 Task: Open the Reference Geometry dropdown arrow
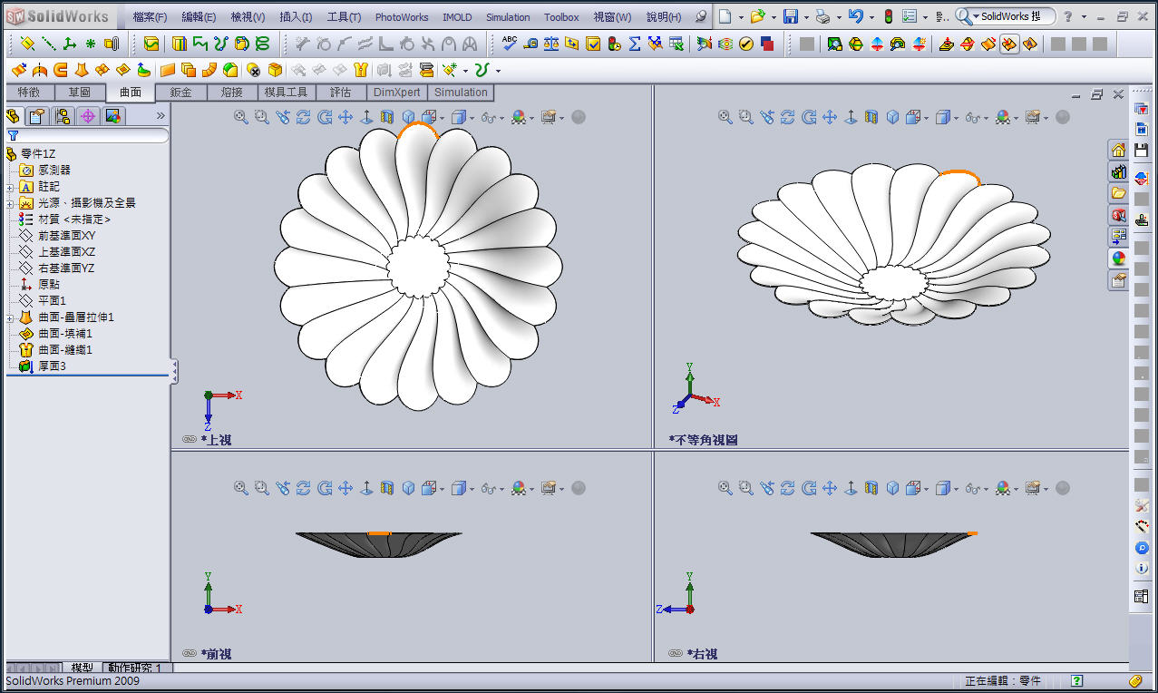click(x=465, y=70)
